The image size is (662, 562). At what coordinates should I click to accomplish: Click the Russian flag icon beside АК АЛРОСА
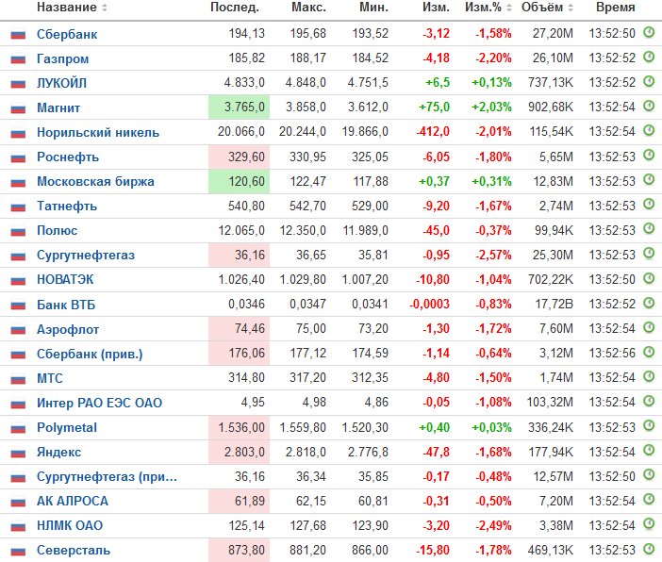tap(18, 502)
